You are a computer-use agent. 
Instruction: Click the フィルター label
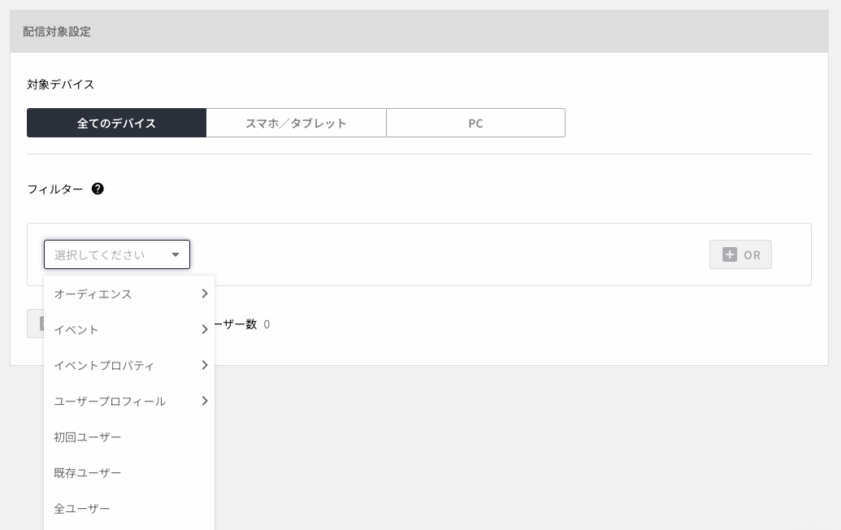[x=55, y=189]
